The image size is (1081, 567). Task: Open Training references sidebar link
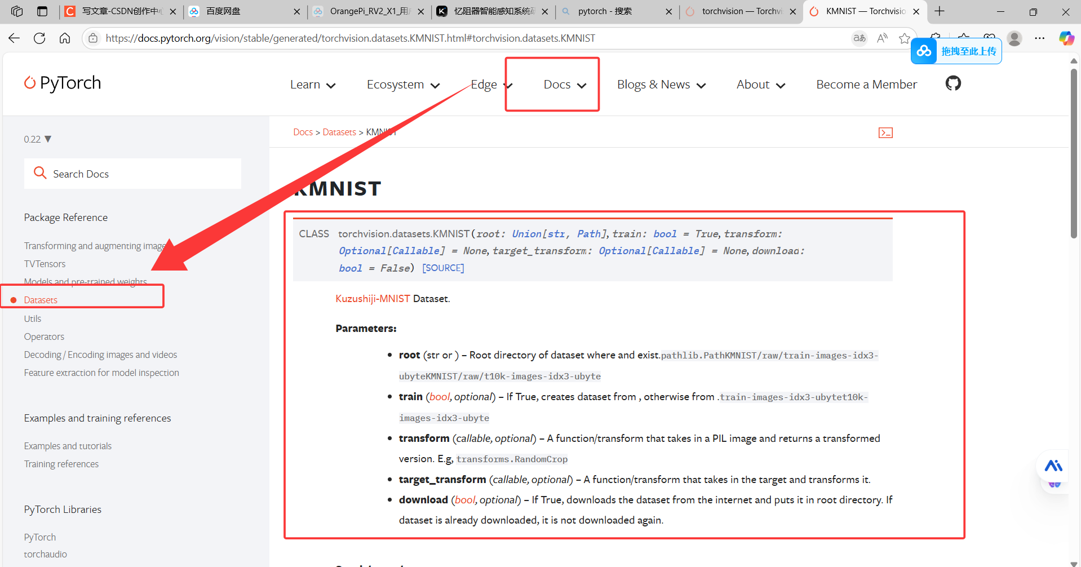(x=61, y=464)
